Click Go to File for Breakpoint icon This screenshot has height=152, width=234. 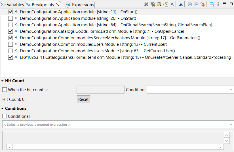[x=165, y=4]
